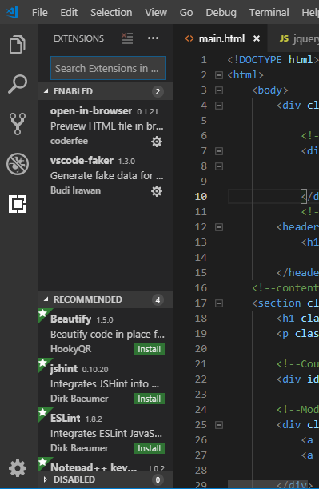Select the Beautify extension entry
This screenshot has width=319, height=489.
tap(106, 334)
